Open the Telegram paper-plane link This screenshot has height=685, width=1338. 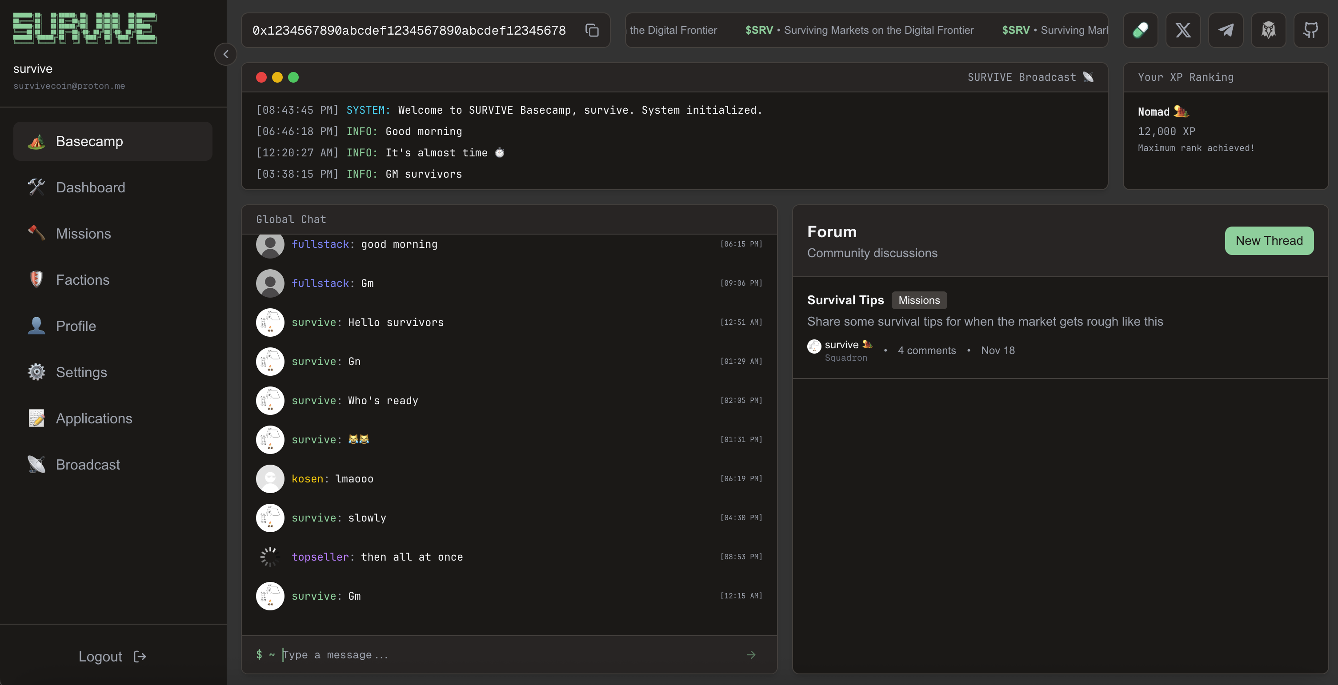1226,30
